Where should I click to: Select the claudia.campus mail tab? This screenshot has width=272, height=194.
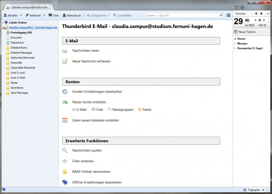tap(29, 7)
